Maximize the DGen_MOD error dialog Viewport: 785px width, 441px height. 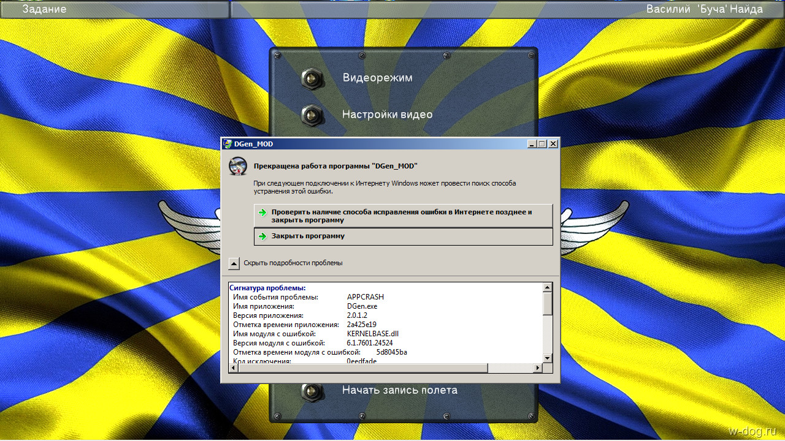(542, 143)
